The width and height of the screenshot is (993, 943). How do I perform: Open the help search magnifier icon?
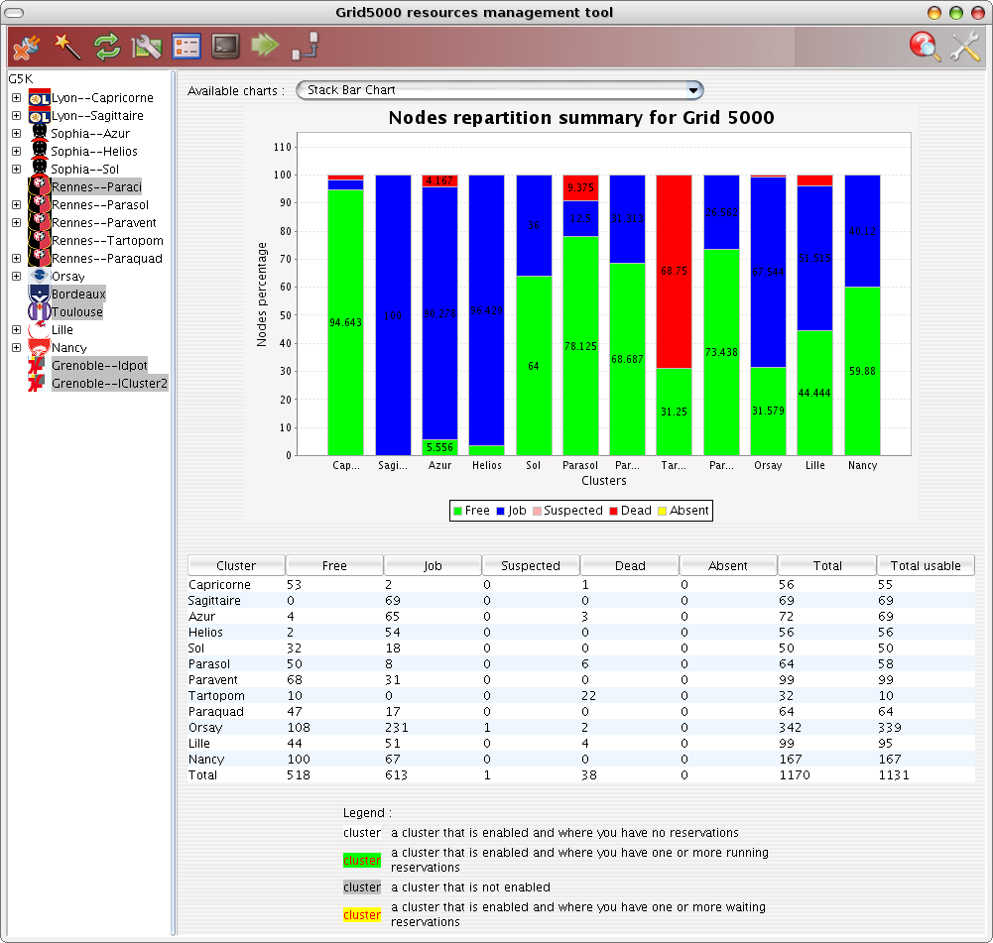click(x=926, y=47)
